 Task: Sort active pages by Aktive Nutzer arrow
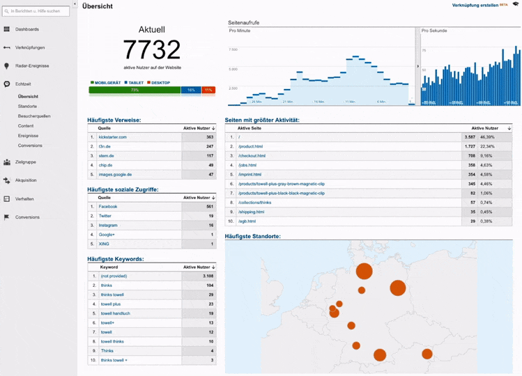509,128
